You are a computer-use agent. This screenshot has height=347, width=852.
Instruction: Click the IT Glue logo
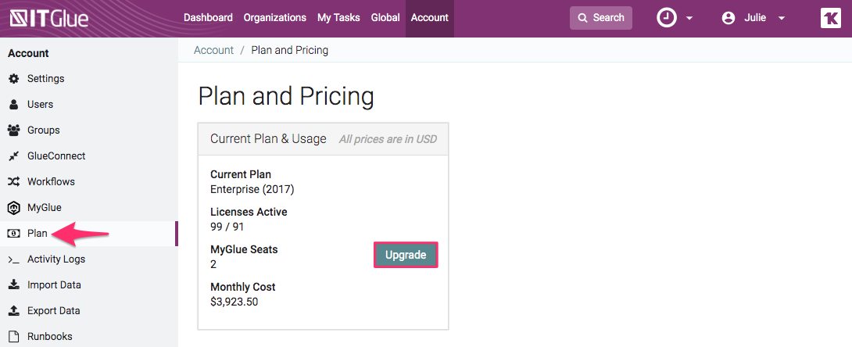pyautogui.click(x=49, y=19)
